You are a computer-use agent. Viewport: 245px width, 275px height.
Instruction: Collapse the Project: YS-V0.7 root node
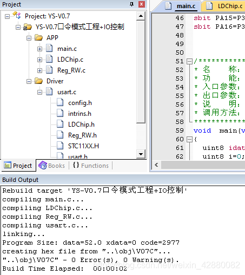[x=7, y=17]
